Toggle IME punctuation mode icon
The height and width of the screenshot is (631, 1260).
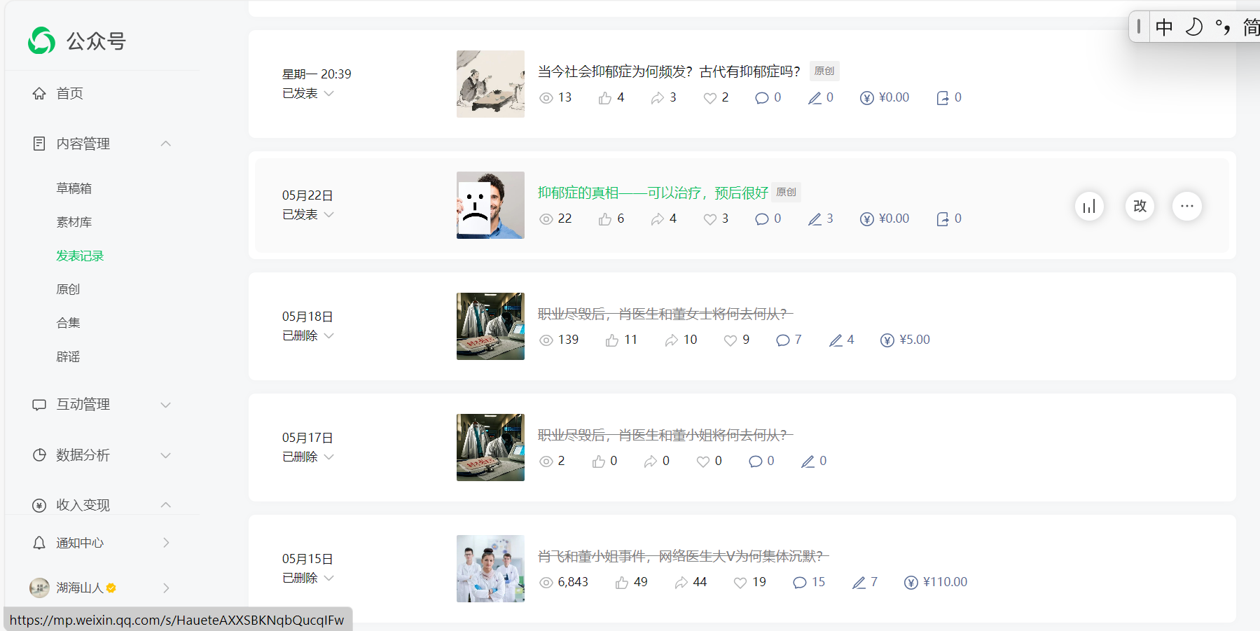(1223, 27)
